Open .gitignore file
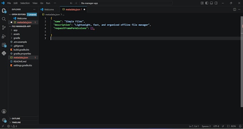The image size is (243, 129). [x=19, y=46]
